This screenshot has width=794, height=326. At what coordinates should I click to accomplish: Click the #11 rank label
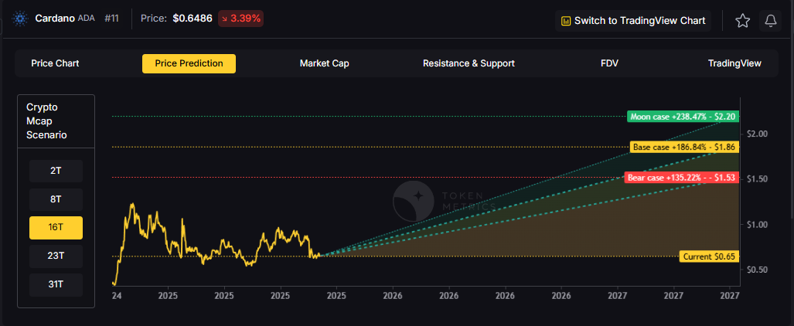[111, 19]
